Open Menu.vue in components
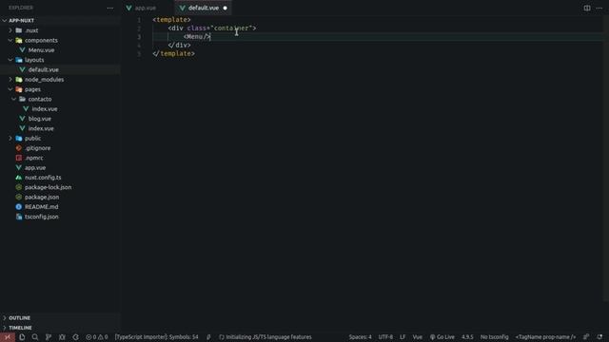 coord(41,50)
